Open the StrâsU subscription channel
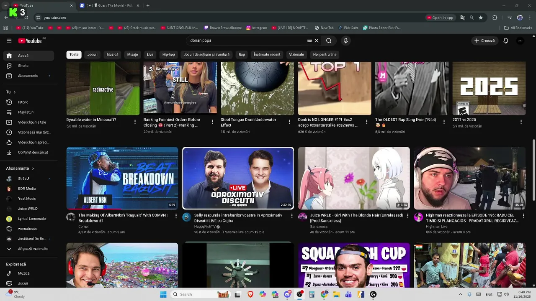Viewport: 536px width, 301px height. (x=29, y=179)
